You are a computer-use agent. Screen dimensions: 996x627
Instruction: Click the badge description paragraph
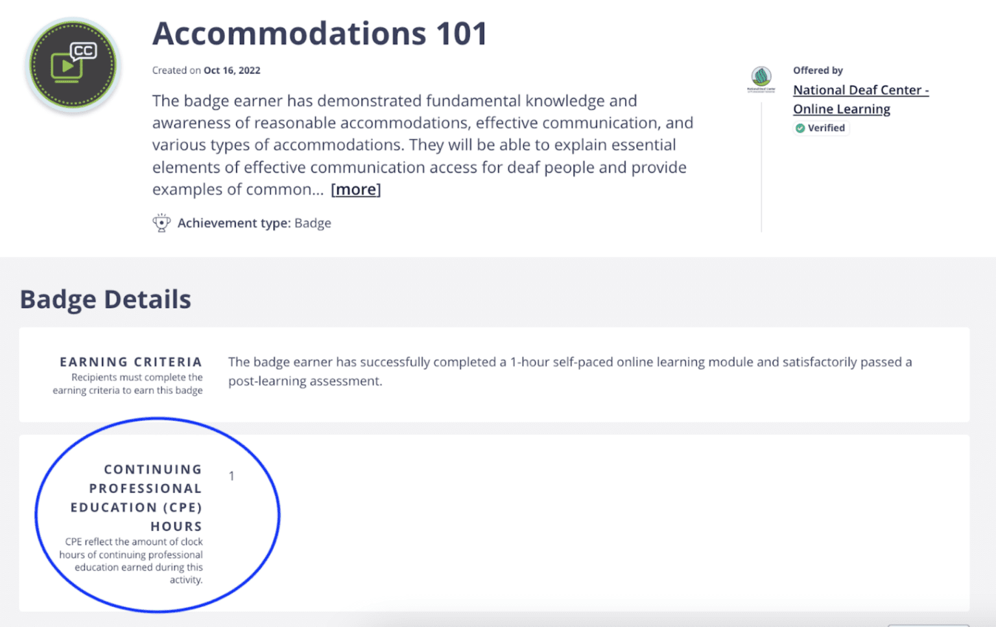click(x=423, y=145)
